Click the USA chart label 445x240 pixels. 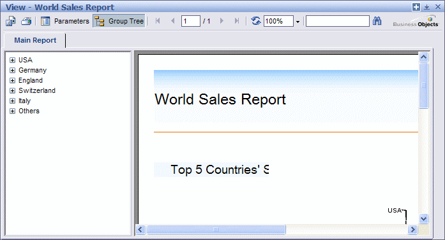click(395, 211)
